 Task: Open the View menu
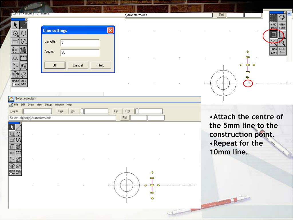tap(39, 105)
